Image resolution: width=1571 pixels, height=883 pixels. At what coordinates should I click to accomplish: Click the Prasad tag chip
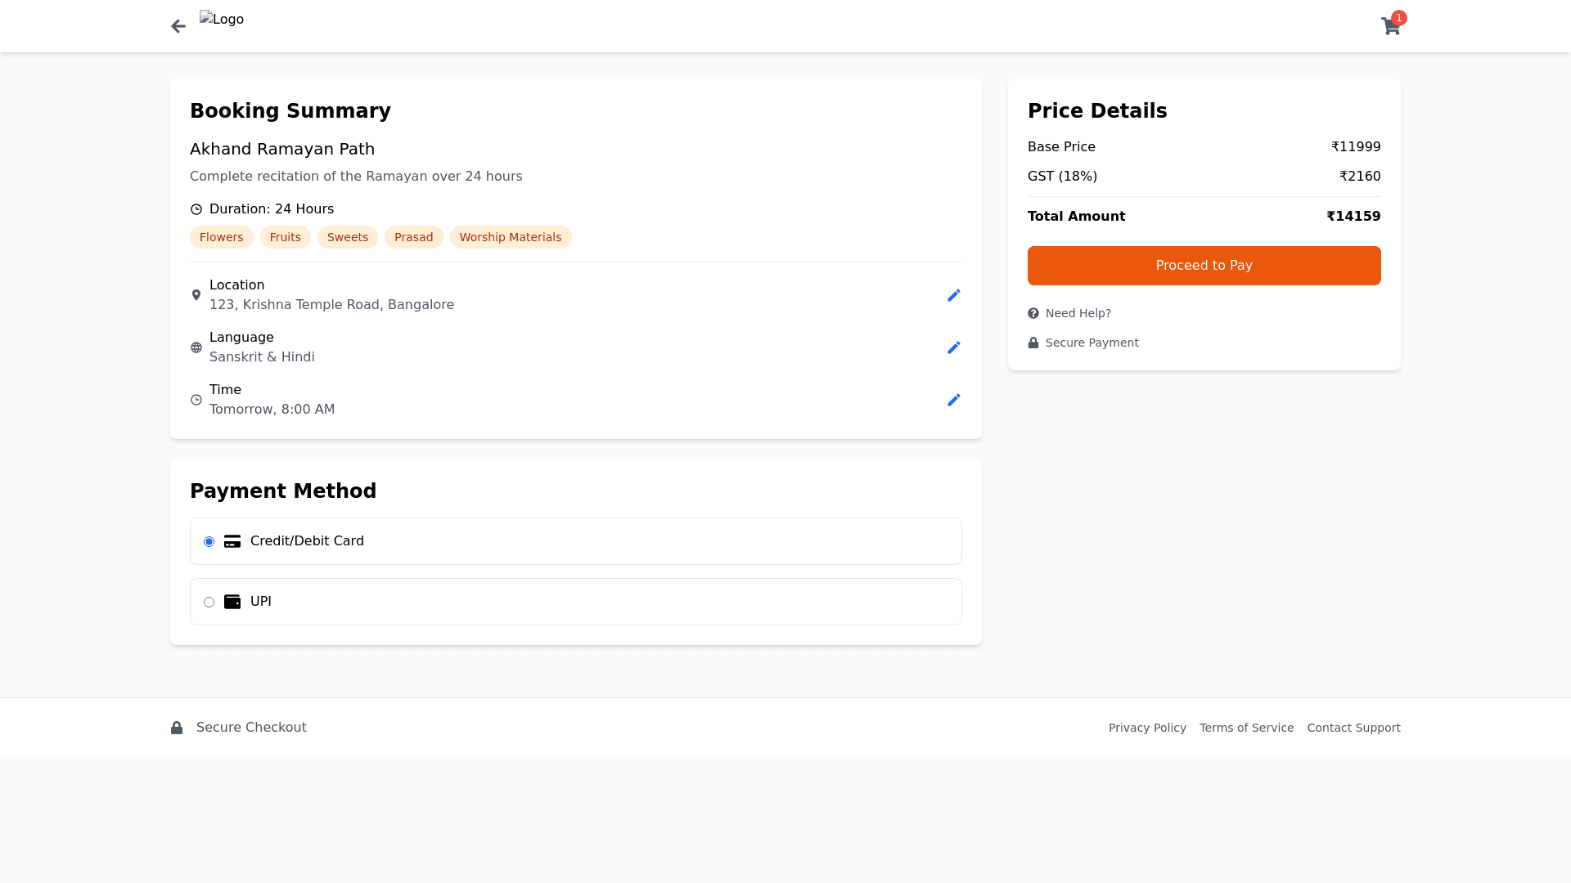click(413, 237)
